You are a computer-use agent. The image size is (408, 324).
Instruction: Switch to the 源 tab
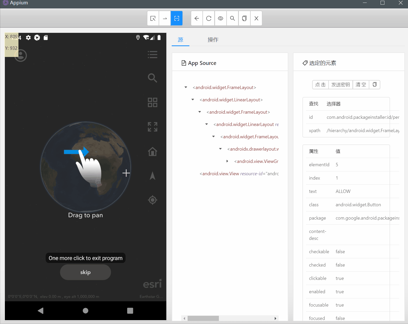click(180, 40)
